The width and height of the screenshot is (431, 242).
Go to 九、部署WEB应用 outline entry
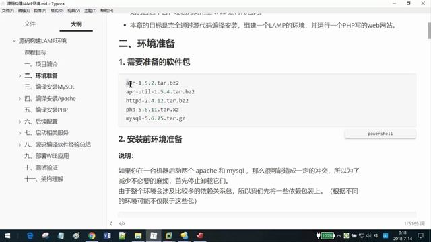(x=46, y=156)
